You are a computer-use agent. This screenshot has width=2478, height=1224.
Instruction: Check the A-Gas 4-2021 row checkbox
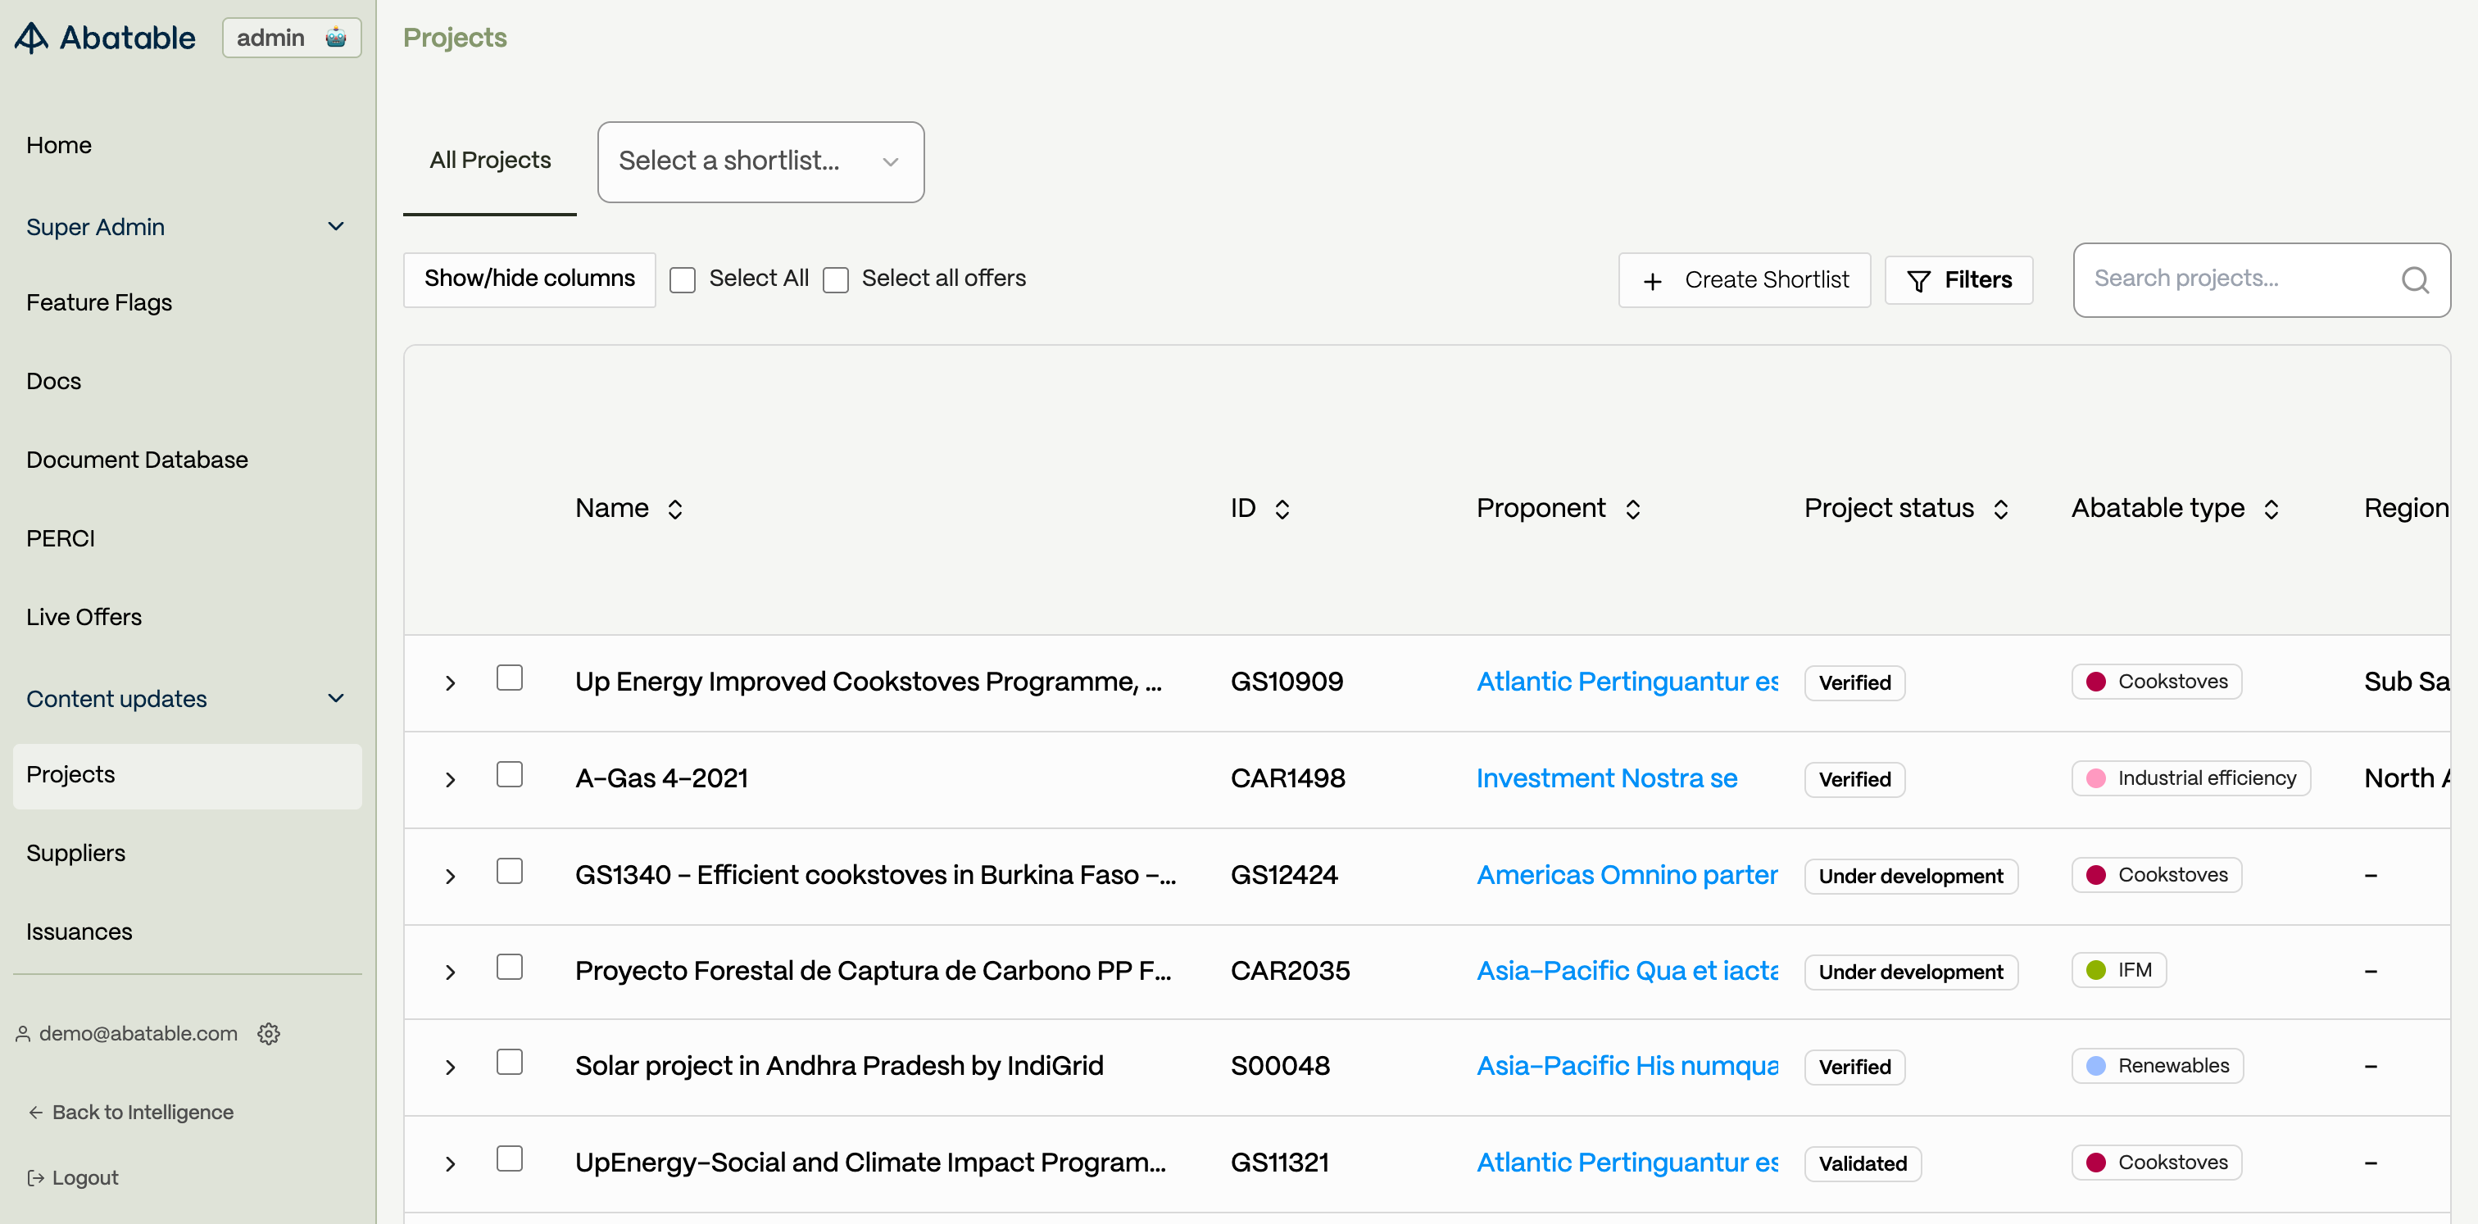coord(509,774)
